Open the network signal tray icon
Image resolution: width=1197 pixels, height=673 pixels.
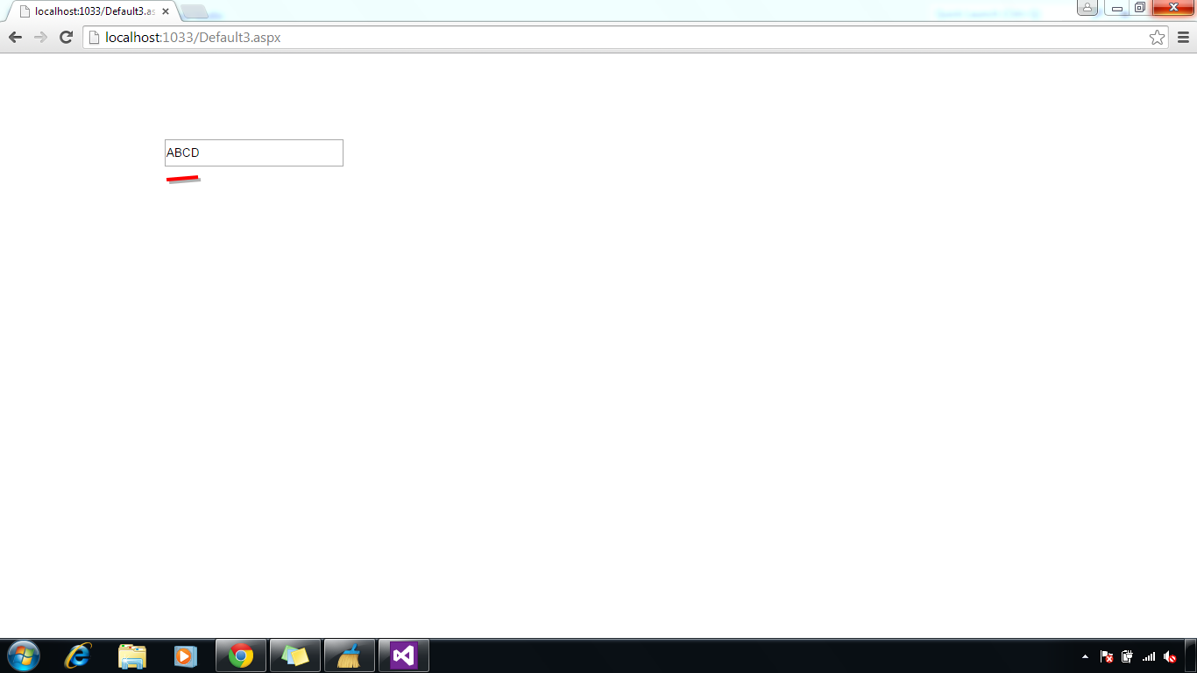coord(1149,656)
